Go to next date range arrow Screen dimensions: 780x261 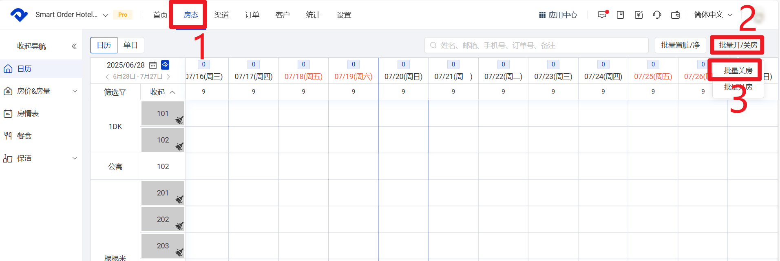[168, 77]
